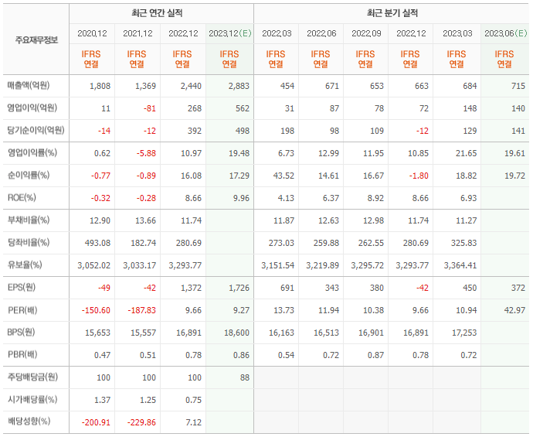This screenshot has width=533, height=437.
Task: Click the net margin value -1.80
Action: 419,176
